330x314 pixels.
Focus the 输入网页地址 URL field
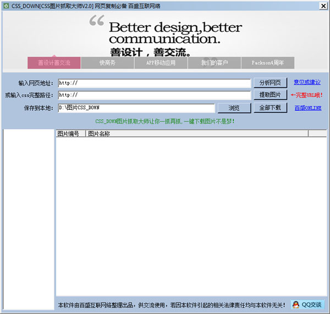[x=155, y=83]
